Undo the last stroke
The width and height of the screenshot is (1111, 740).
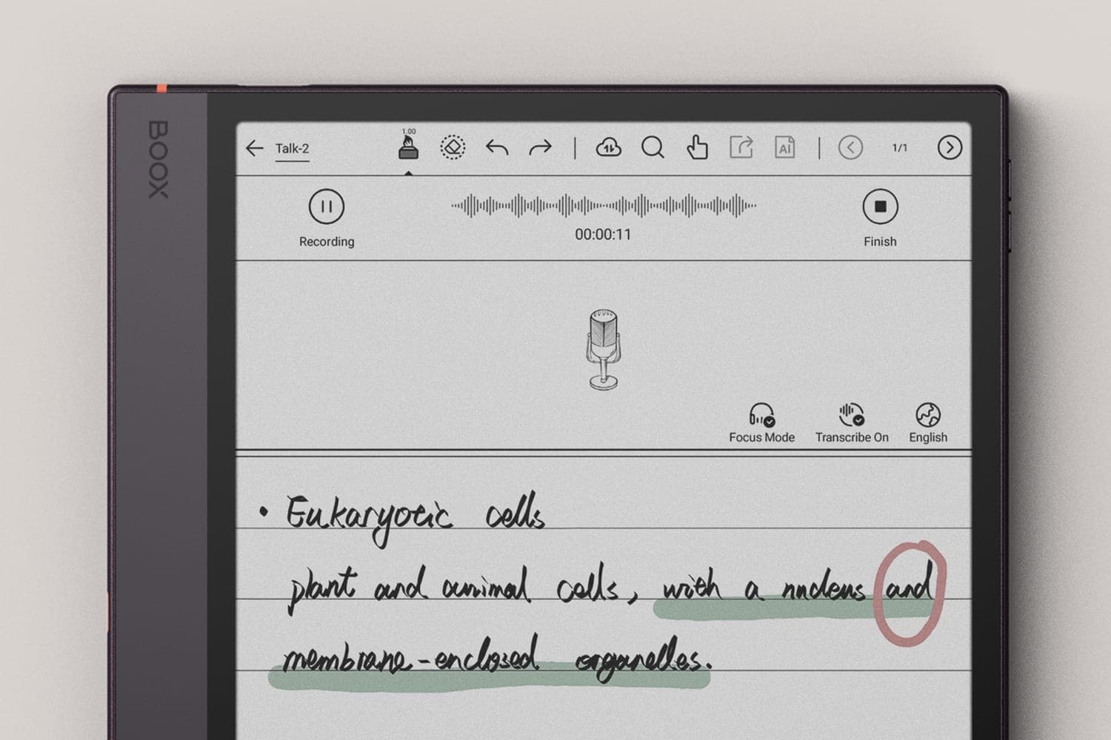pos(497,148)
